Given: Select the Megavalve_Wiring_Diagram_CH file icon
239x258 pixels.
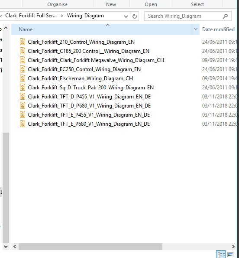Looking at the screenshot, I should [23, 60].
